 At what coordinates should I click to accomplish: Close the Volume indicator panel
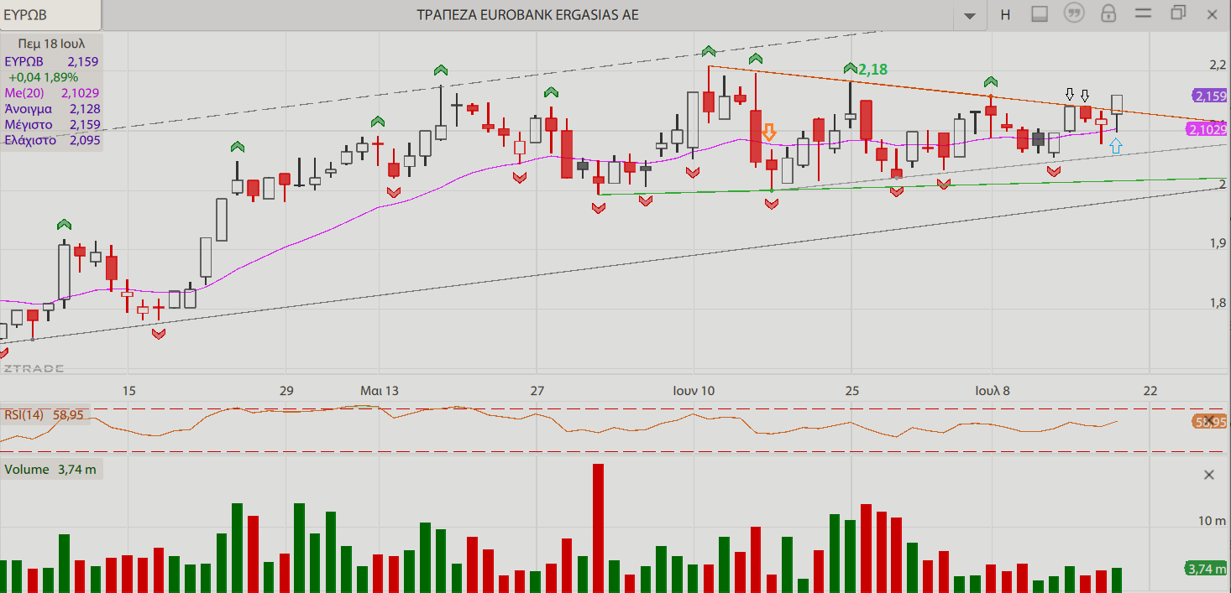[1209, 475]
